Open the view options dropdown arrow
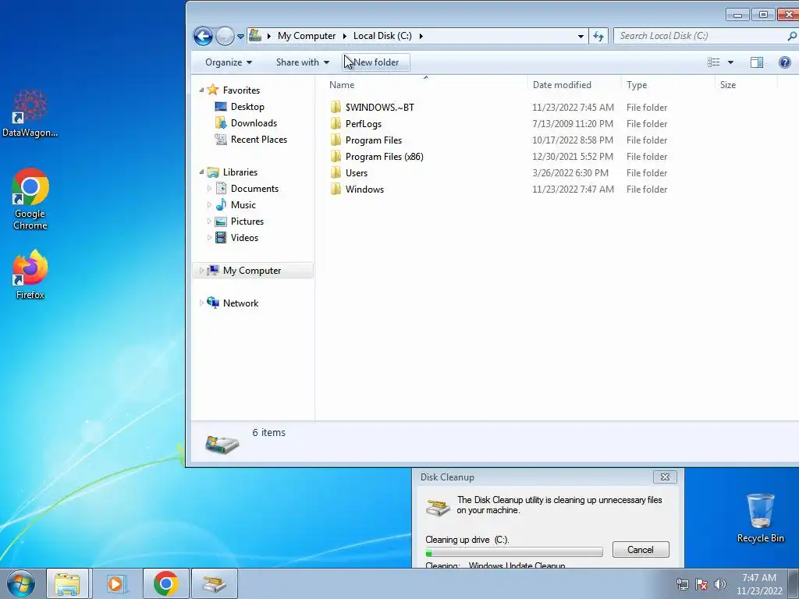Image resolution: width=799 pixels, height=599 pixels. pyautogui.click(x=730, y=62)
